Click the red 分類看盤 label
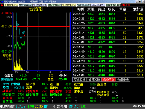 click(125, 5)
